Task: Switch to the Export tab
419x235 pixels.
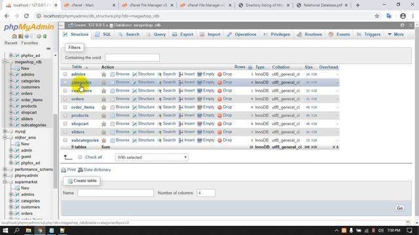Action: pos(183,35)
